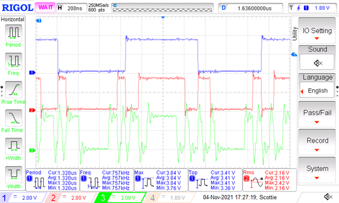The image size is (339, 203).
Task: Open the System submenu
Action: 317,170
